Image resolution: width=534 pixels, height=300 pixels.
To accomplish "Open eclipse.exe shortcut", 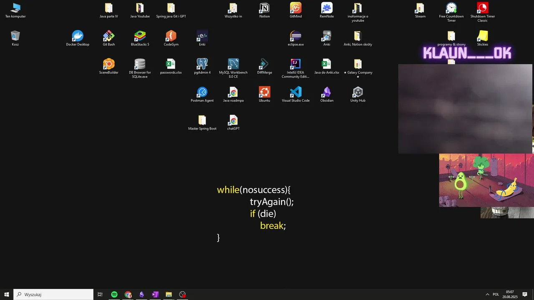I will coord(295,38).
